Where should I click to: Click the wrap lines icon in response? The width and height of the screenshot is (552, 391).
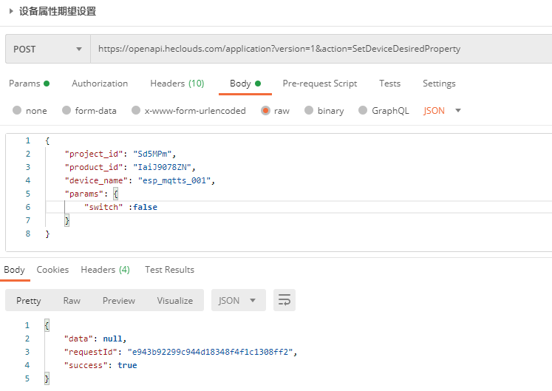coord(284,300)
